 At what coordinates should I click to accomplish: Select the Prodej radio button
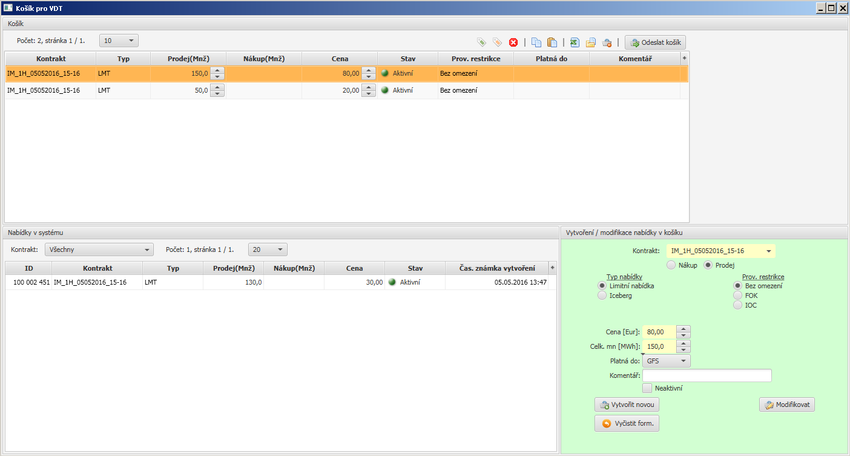pos(708,265)
